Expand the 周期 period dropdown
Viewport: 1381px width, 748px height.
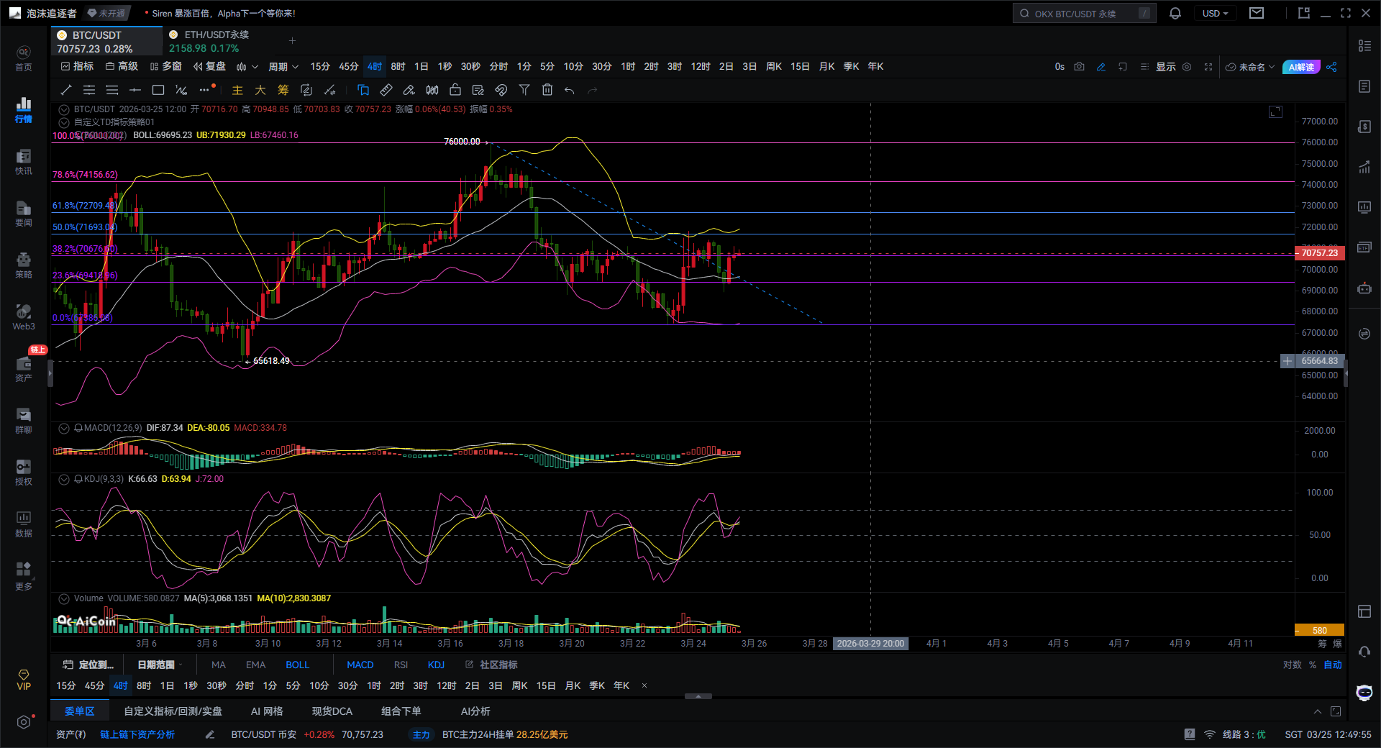click(x=283, y=67)
